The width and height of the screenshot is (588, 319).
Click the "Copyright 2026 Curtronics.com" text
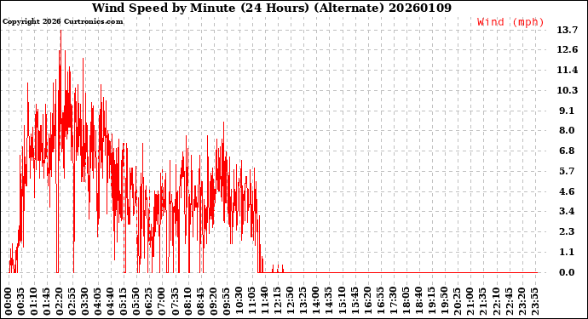(x=62, y=21)
